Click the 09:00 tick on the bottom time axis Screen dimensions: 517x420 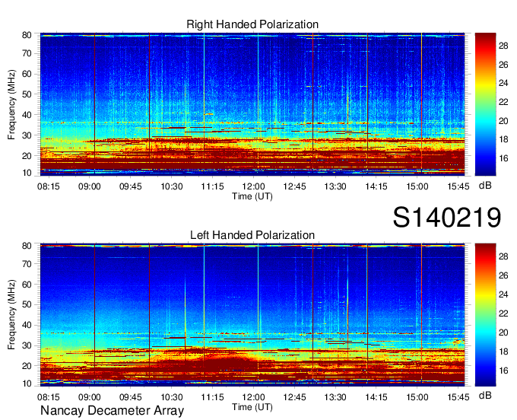[x=90, y=397]
